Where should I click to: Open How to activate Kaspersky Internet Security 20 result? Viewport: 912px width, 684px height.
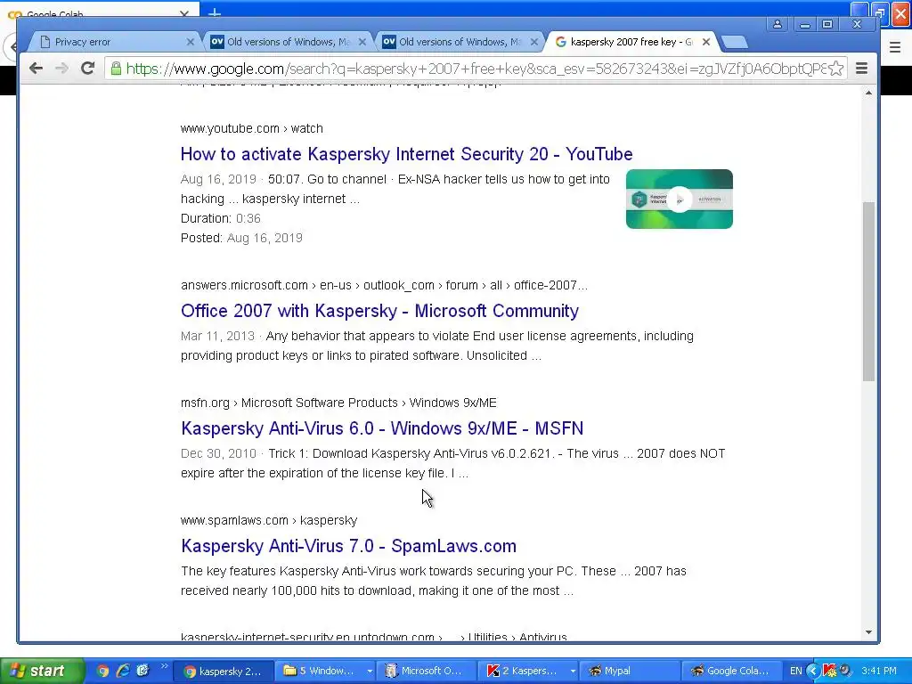click(406, 154)
